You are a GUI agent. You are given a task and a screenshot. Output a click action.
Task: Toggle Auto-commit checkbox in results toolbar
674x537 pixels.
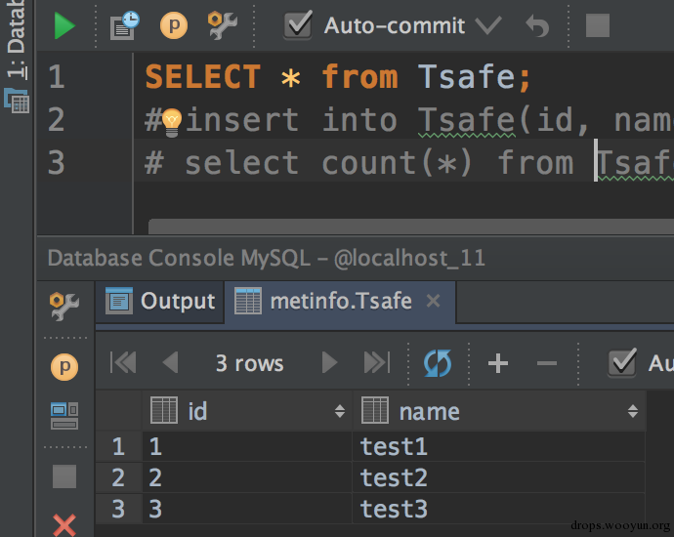point(622,363)
